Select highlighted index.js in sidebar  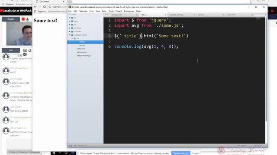tap(85, 42)
